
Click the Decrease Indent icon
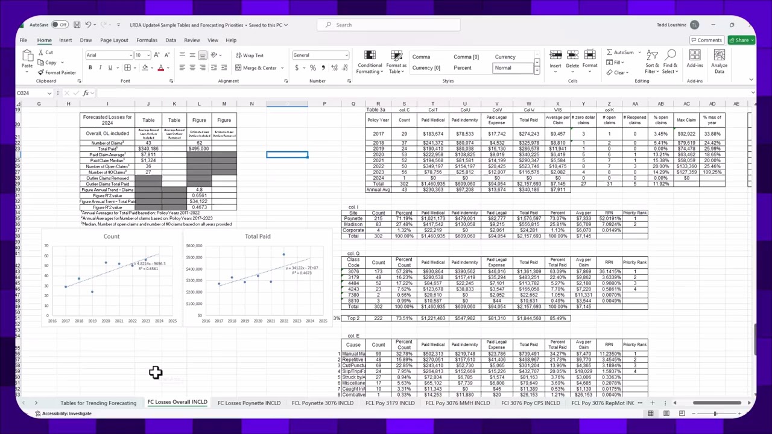point(215,68)
